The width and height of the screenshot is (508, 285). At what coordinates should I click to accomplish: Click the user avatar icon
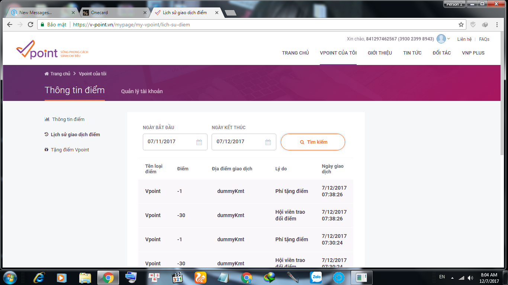coord(441,39)
